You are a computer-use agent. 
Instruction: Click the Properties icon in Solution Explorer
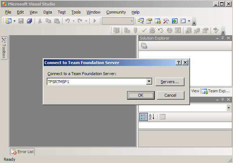(x=144, y=46)
